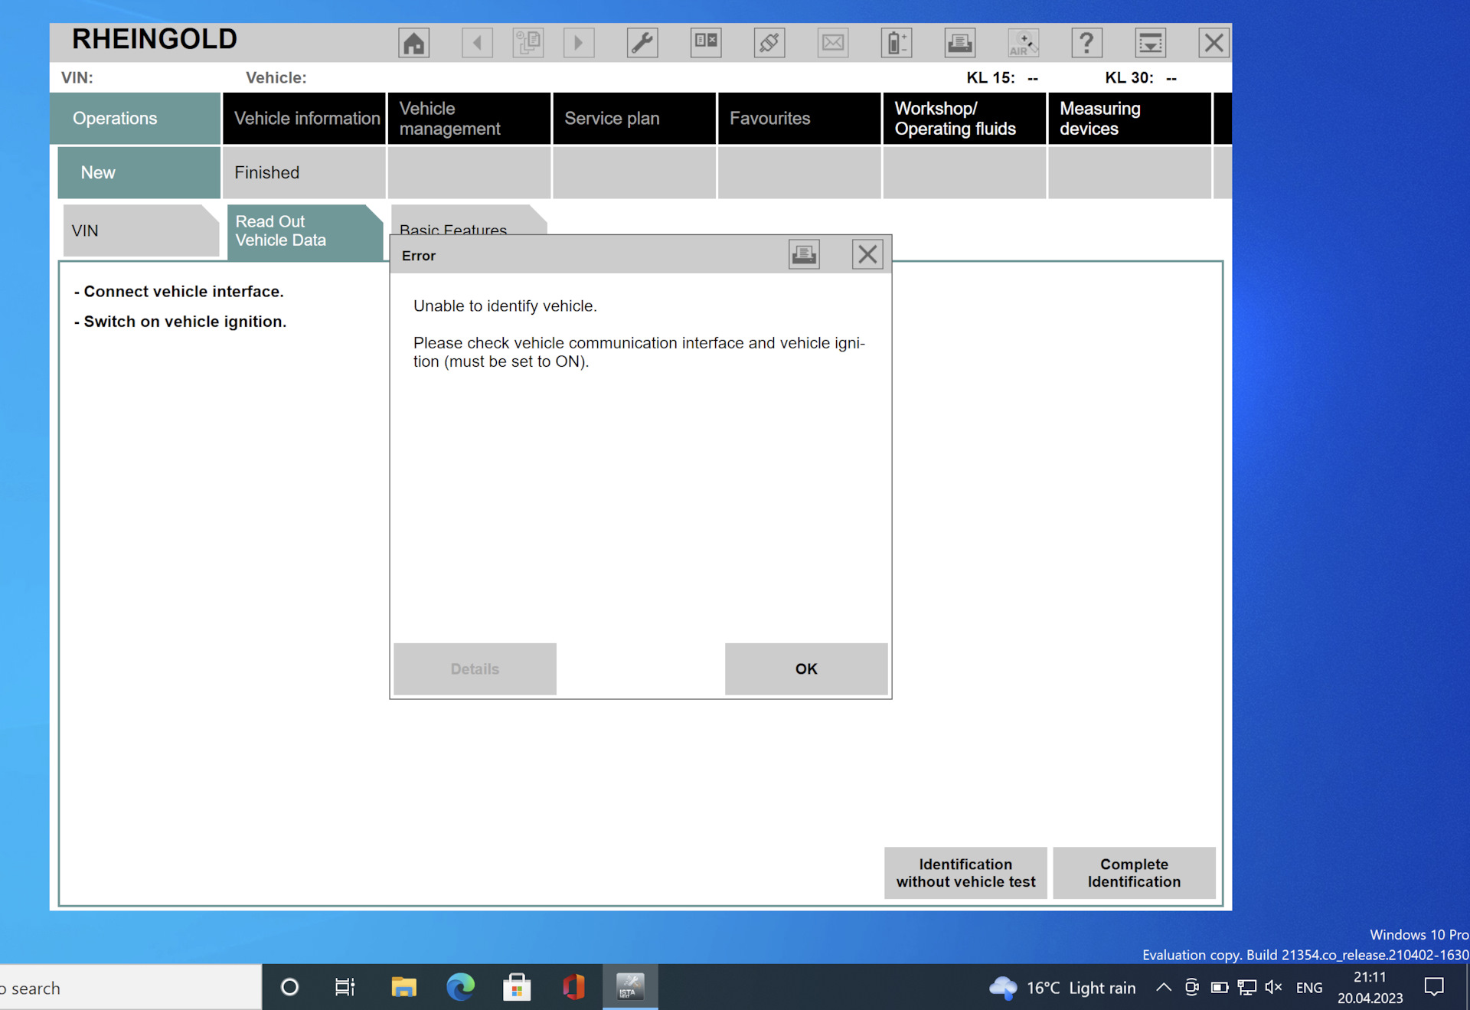The width and height of the screenshot is (1470, 1010).
Task: Click Identification without vehicle test
Action: coord(965,873)
